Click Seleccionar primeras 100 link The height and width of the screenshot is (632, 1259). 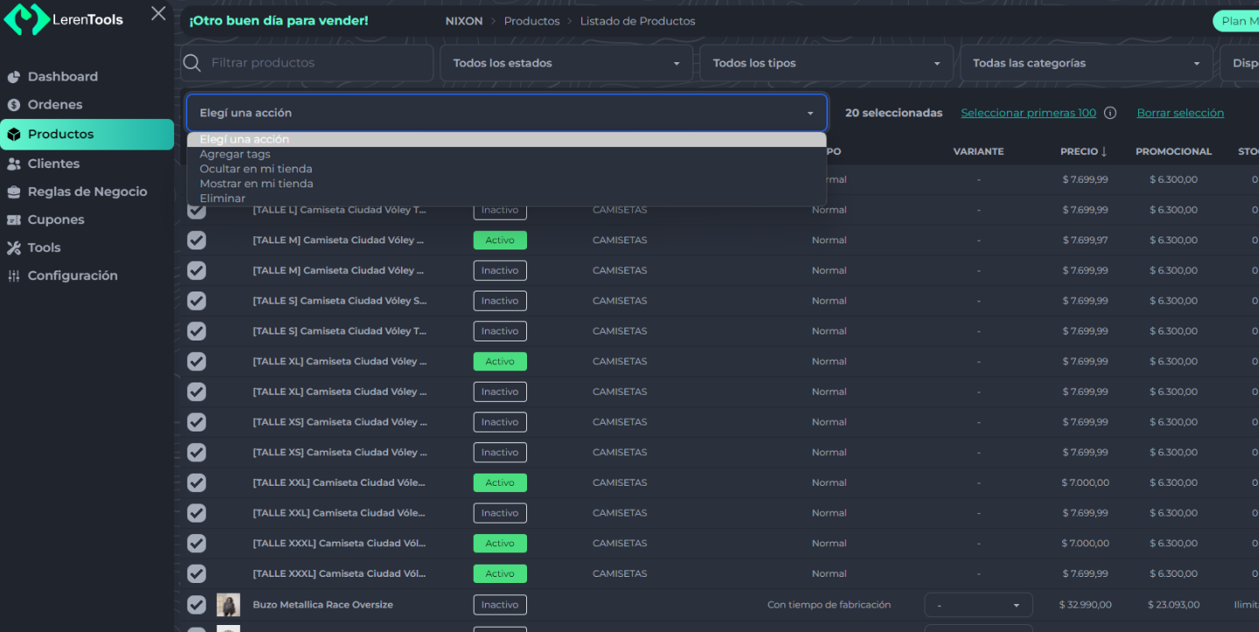click(x=1028, y=113)
